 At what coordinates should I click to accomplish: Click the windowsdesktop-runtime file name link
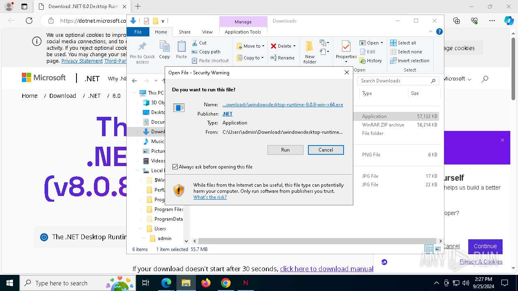point(283,105)
